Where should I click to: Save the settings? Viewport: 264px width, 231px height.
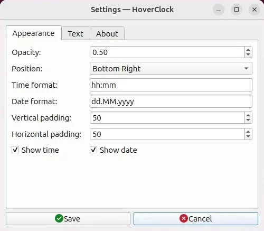pos(68,218)
